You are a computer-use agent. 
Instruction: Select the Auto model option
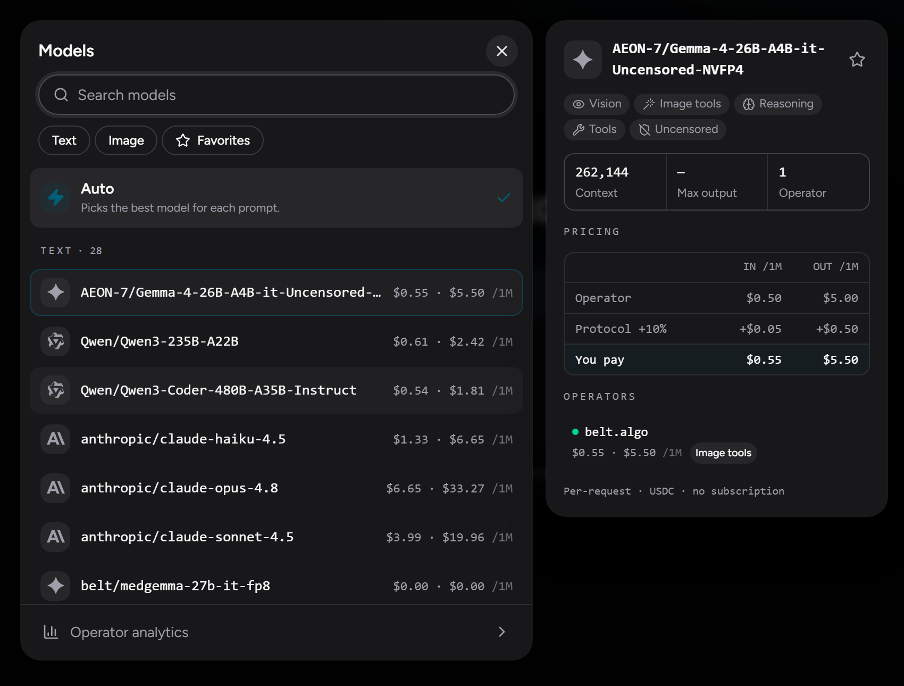coord(277,198)
